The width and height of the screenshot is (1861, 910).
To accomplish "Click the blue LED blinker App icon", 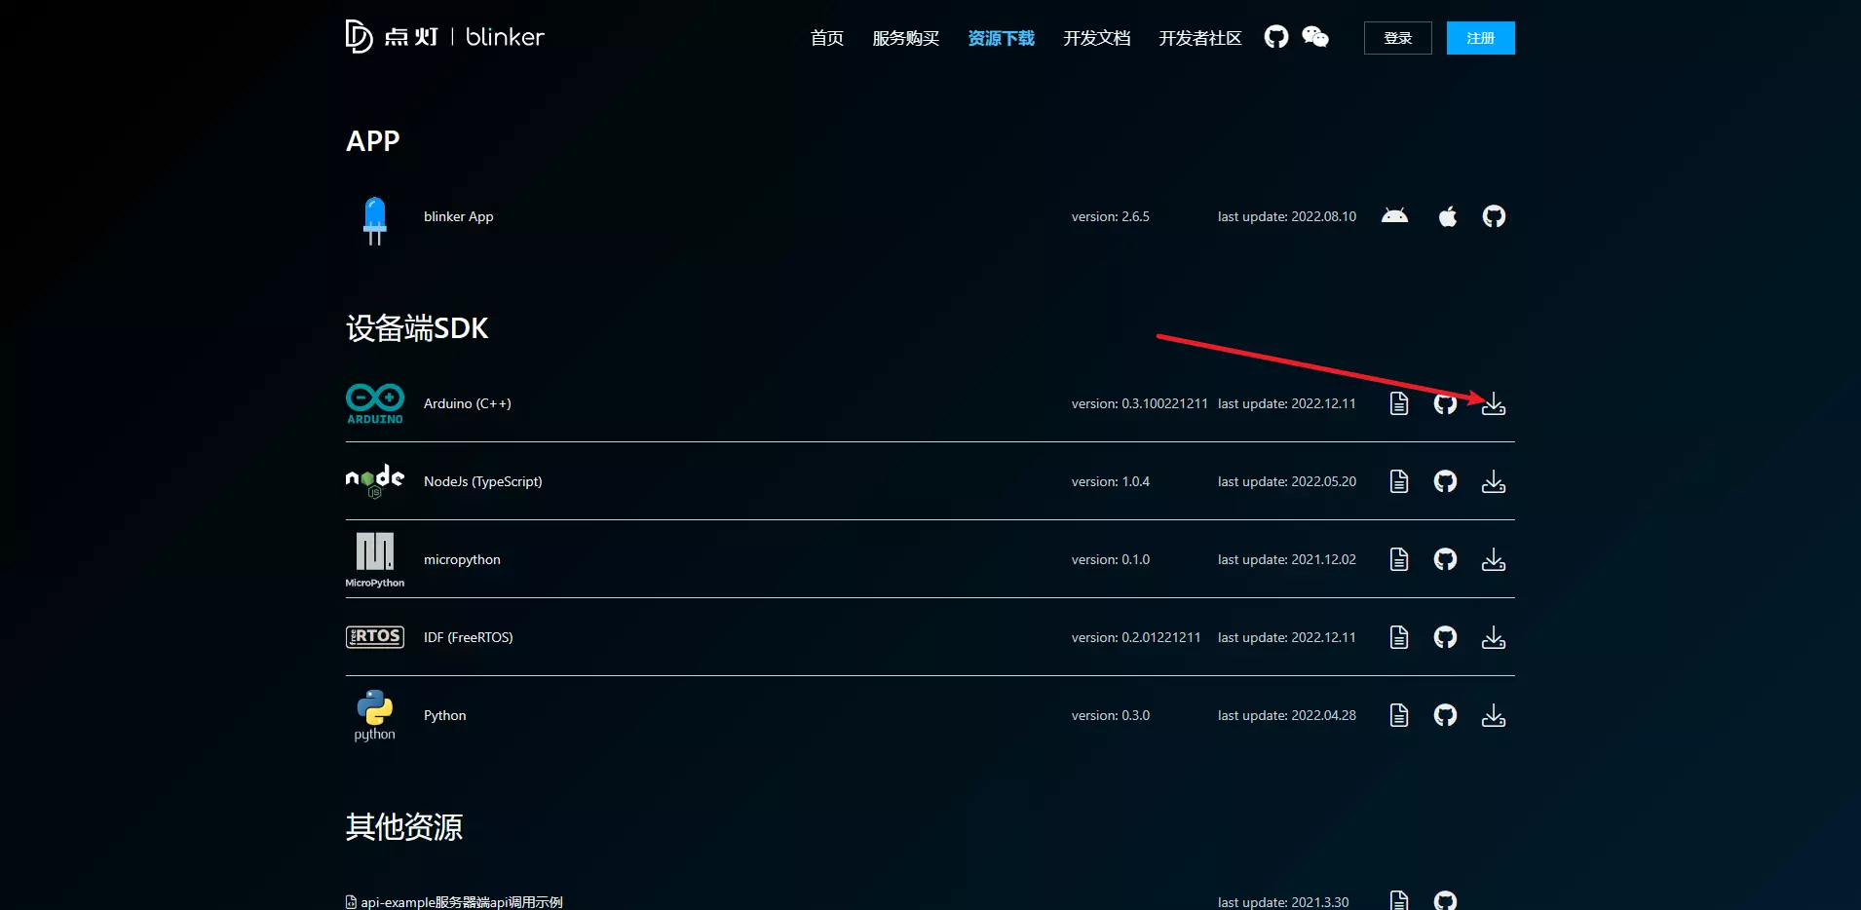I will pos(375,220).
